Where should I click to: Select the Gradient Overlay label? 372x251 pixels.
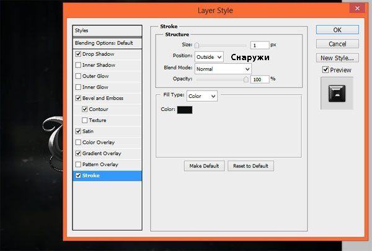(102, 154)
